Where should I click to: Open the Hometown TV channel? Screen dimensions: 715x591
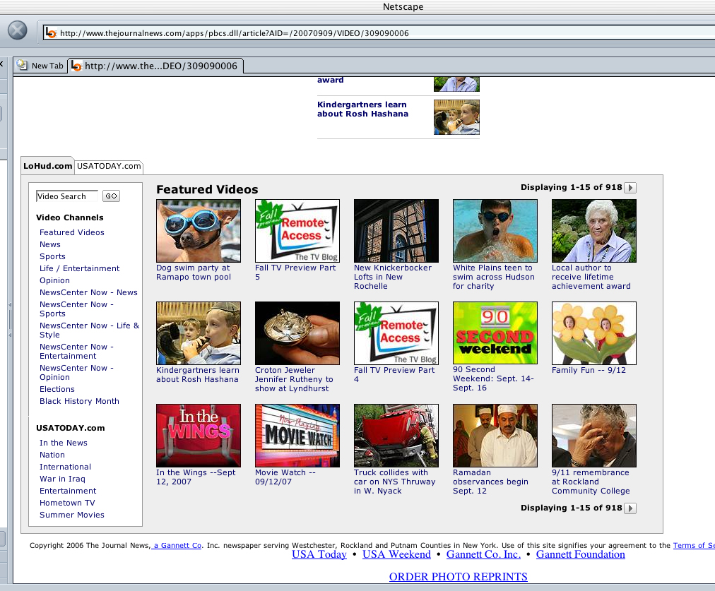tap(68, 503)
